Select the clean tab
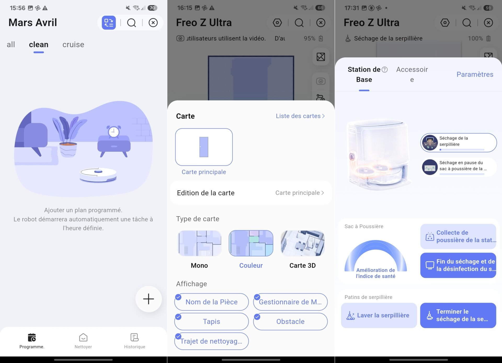 pos(39,44)
